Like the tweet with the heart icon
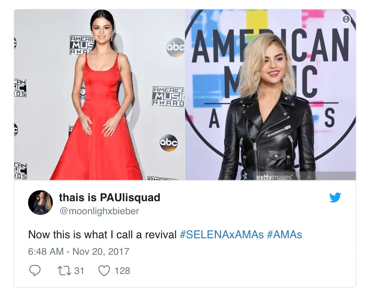This screenshot has height=298, width=368. (x=104, y=271)
